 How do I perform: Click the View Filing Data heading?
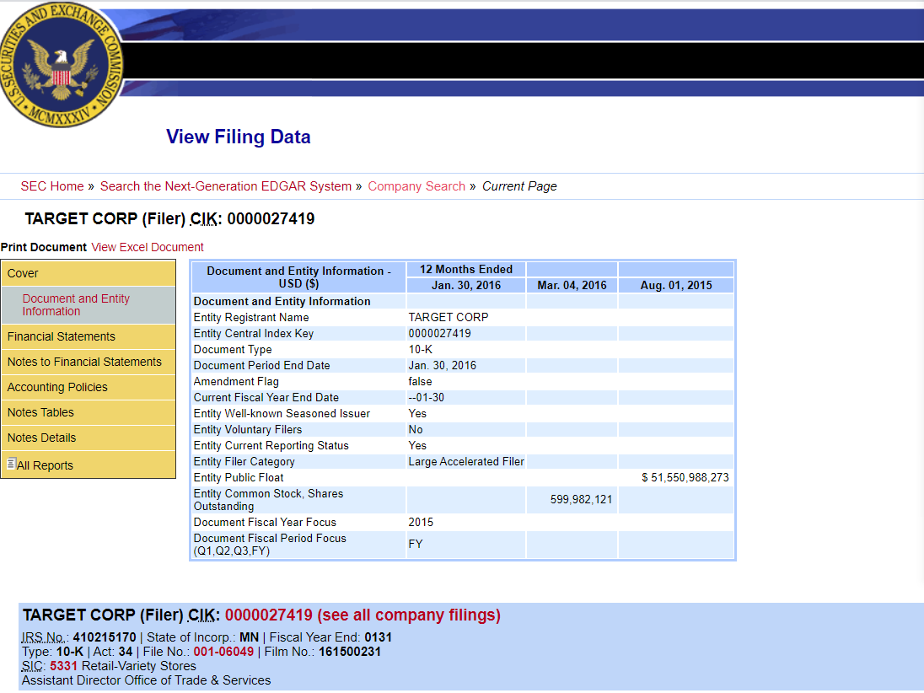(238, 137)
